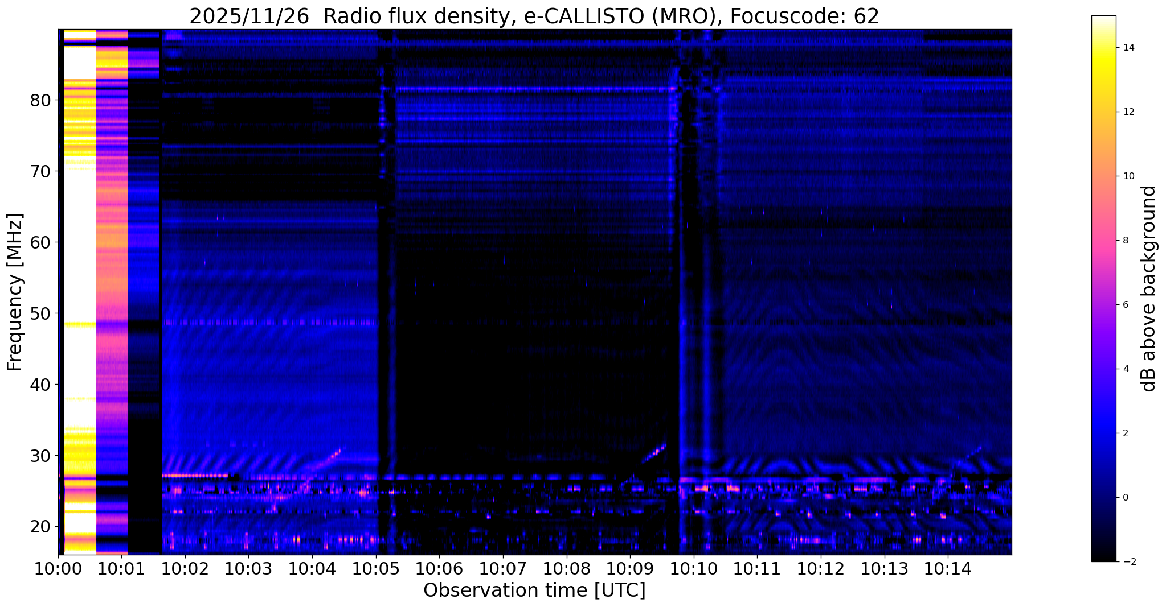Click the black bottom end of the colorbar
Image resolution: width=1166 pixels, height=607 pixels.
click(1103, 556)
